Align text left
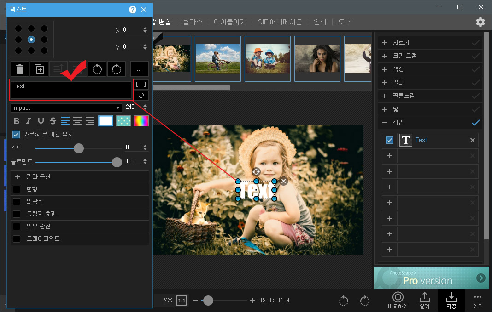This screenshot has width=492, height=312. pos(65,121)
